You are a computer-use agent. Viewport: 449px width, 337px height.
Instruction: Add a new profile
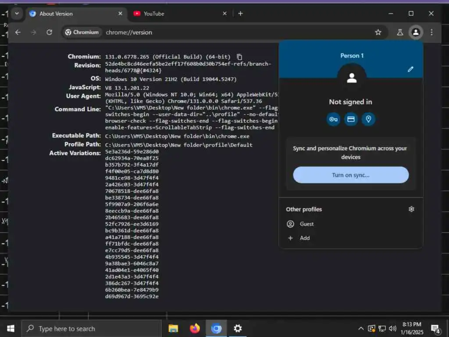pos(351,238)
